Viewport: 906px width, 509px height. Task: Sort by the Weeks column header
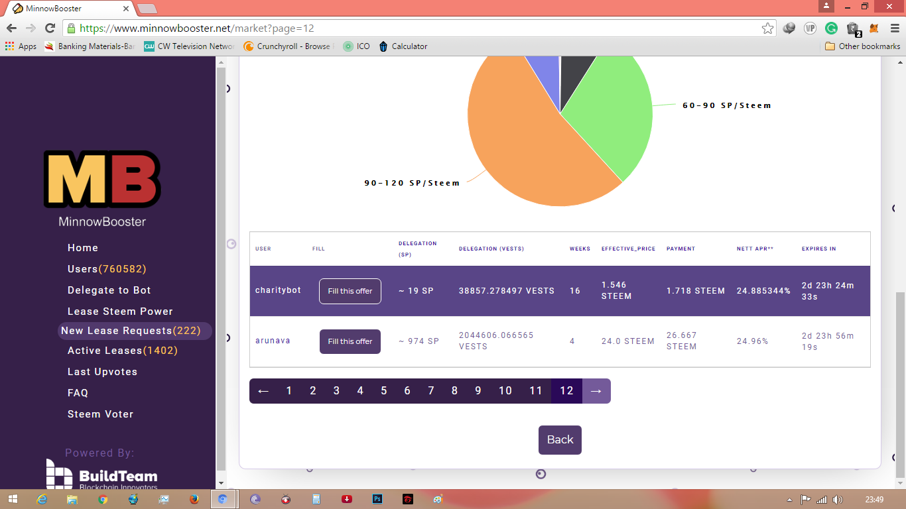coord(580,249)
